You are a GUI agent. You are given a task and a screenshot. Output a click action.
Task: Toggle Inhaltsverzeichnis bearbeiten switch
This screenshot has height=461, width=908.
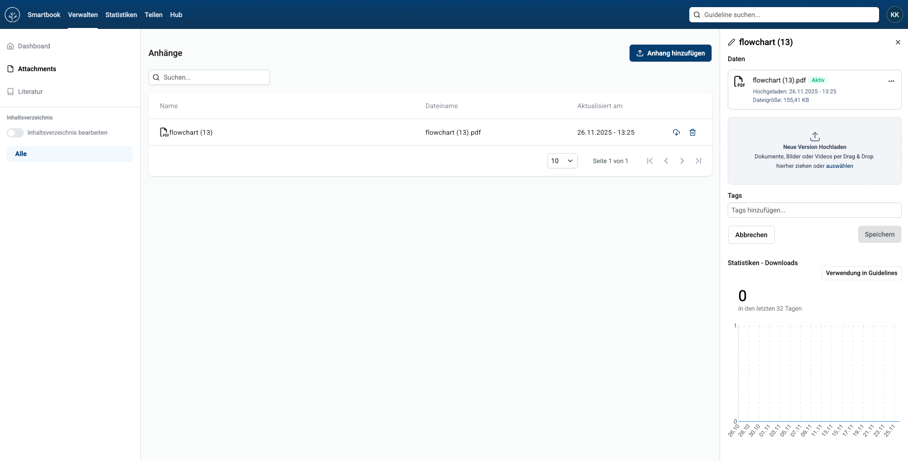click(x=15, y=133)
